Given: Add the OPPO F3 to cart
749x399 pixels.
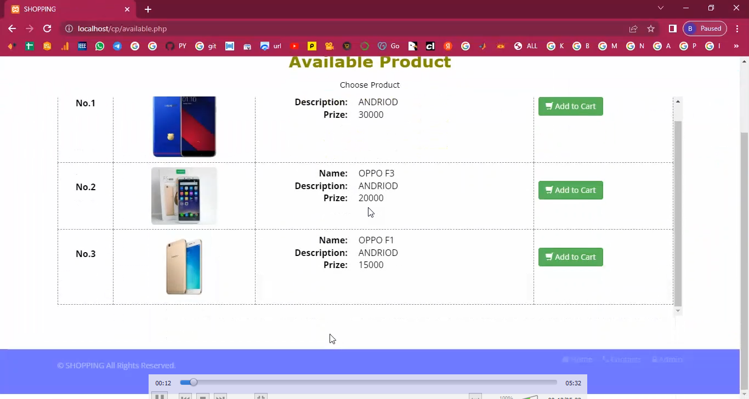Looking at the screenshot, I should pos(570,190).
